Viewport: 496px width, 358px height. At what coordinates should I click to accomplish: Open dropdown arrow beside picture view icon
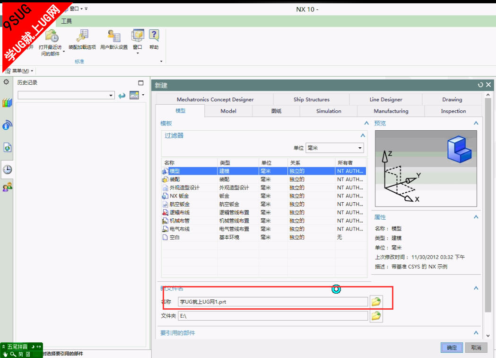click(x=143, y=95)
